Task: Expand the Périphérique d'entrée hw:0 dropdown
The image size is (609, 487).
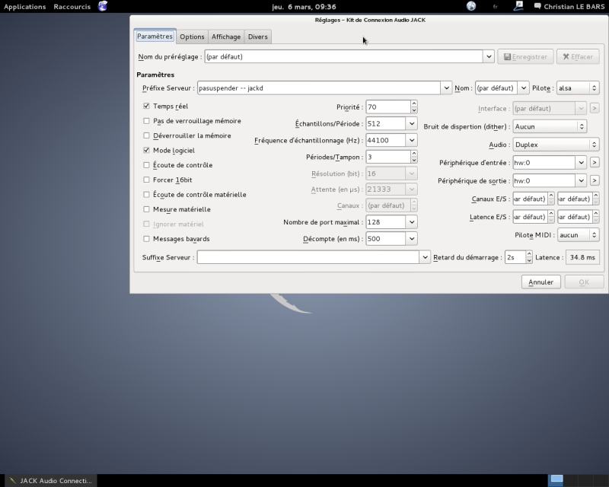Action: (x=581, y=163)
